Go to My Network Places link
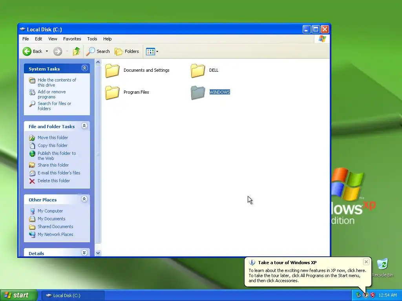 [55, 234]
